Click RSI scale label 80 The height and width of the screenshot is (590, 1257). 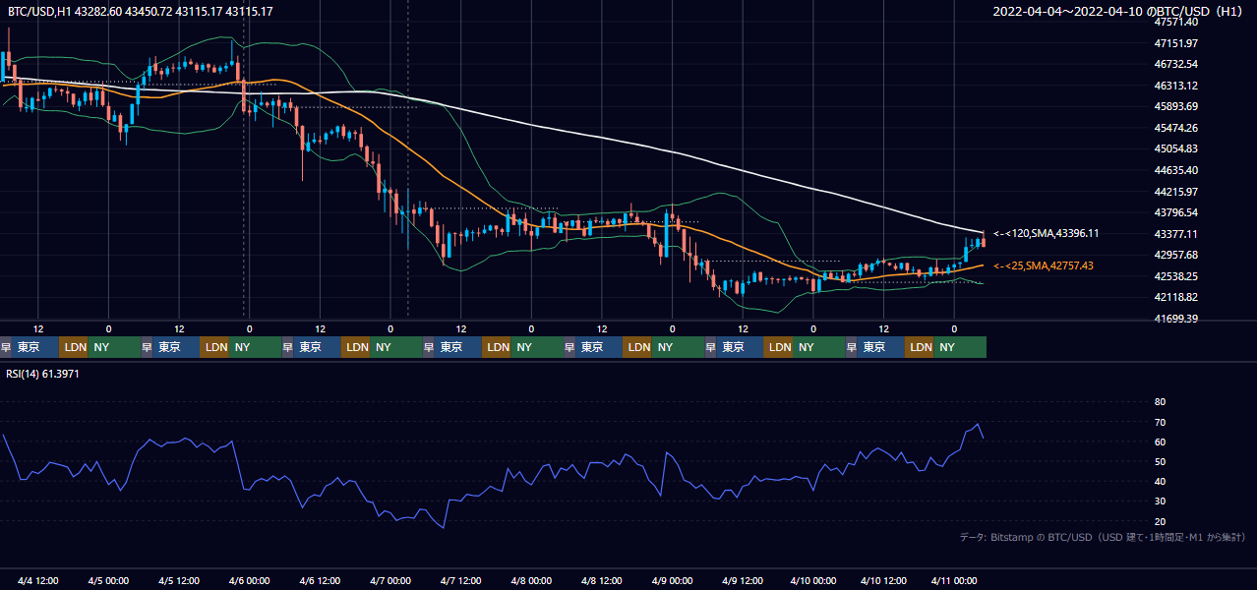pyautogui.click(x=1160, y=402)
